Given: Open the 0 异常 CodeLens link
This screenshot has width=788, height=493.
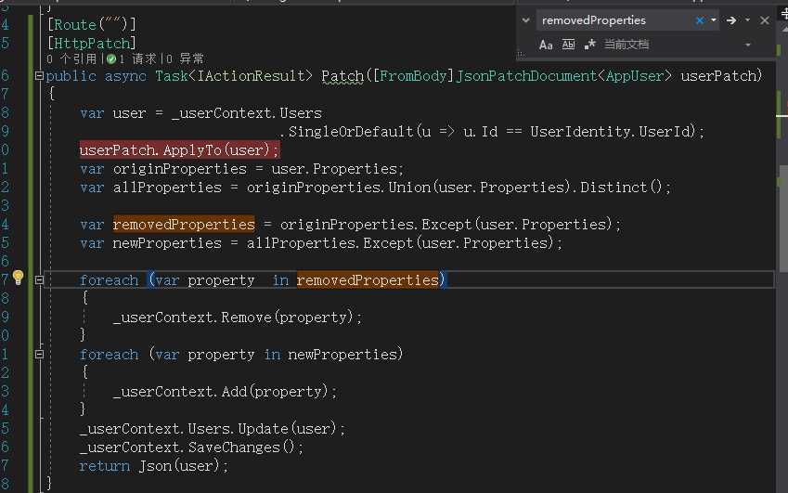Looking at the screenshot, I should tap(185, 58).
